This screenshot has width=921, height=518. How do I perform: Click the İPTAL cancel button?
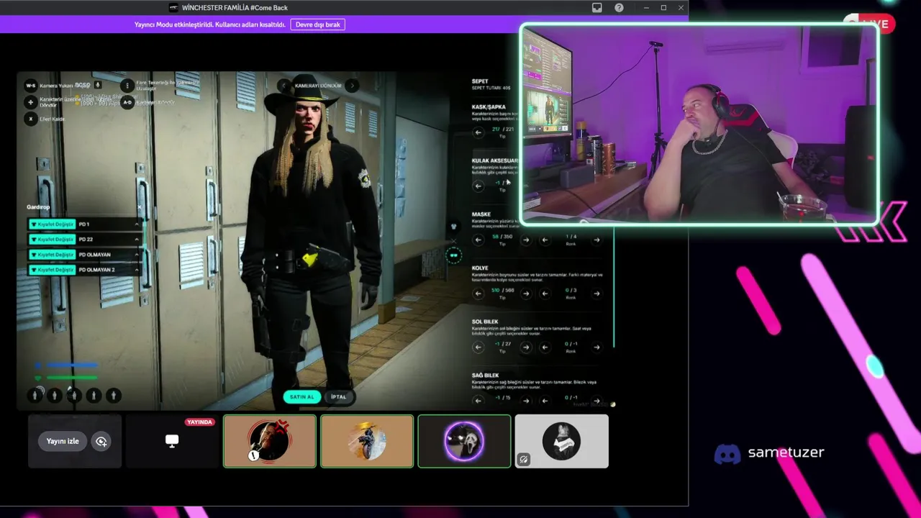click(338, 396)
